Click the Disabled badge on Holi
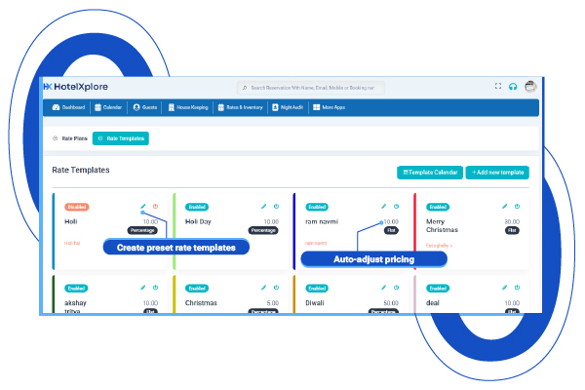The width and height of the screenshot is (585, 390). pyautogui.click(x=77, y=207)
